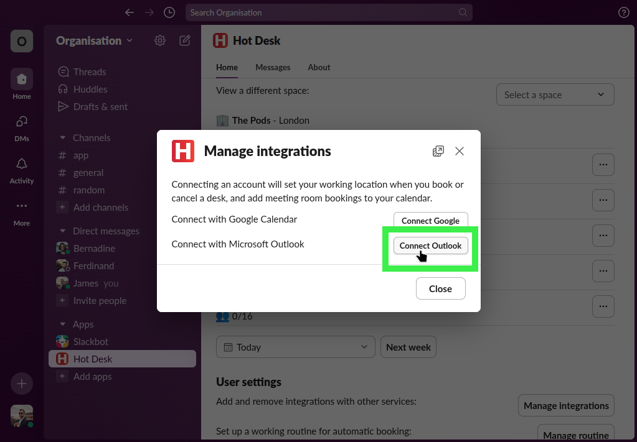Close the dialog with the X icon

[460, 151]
